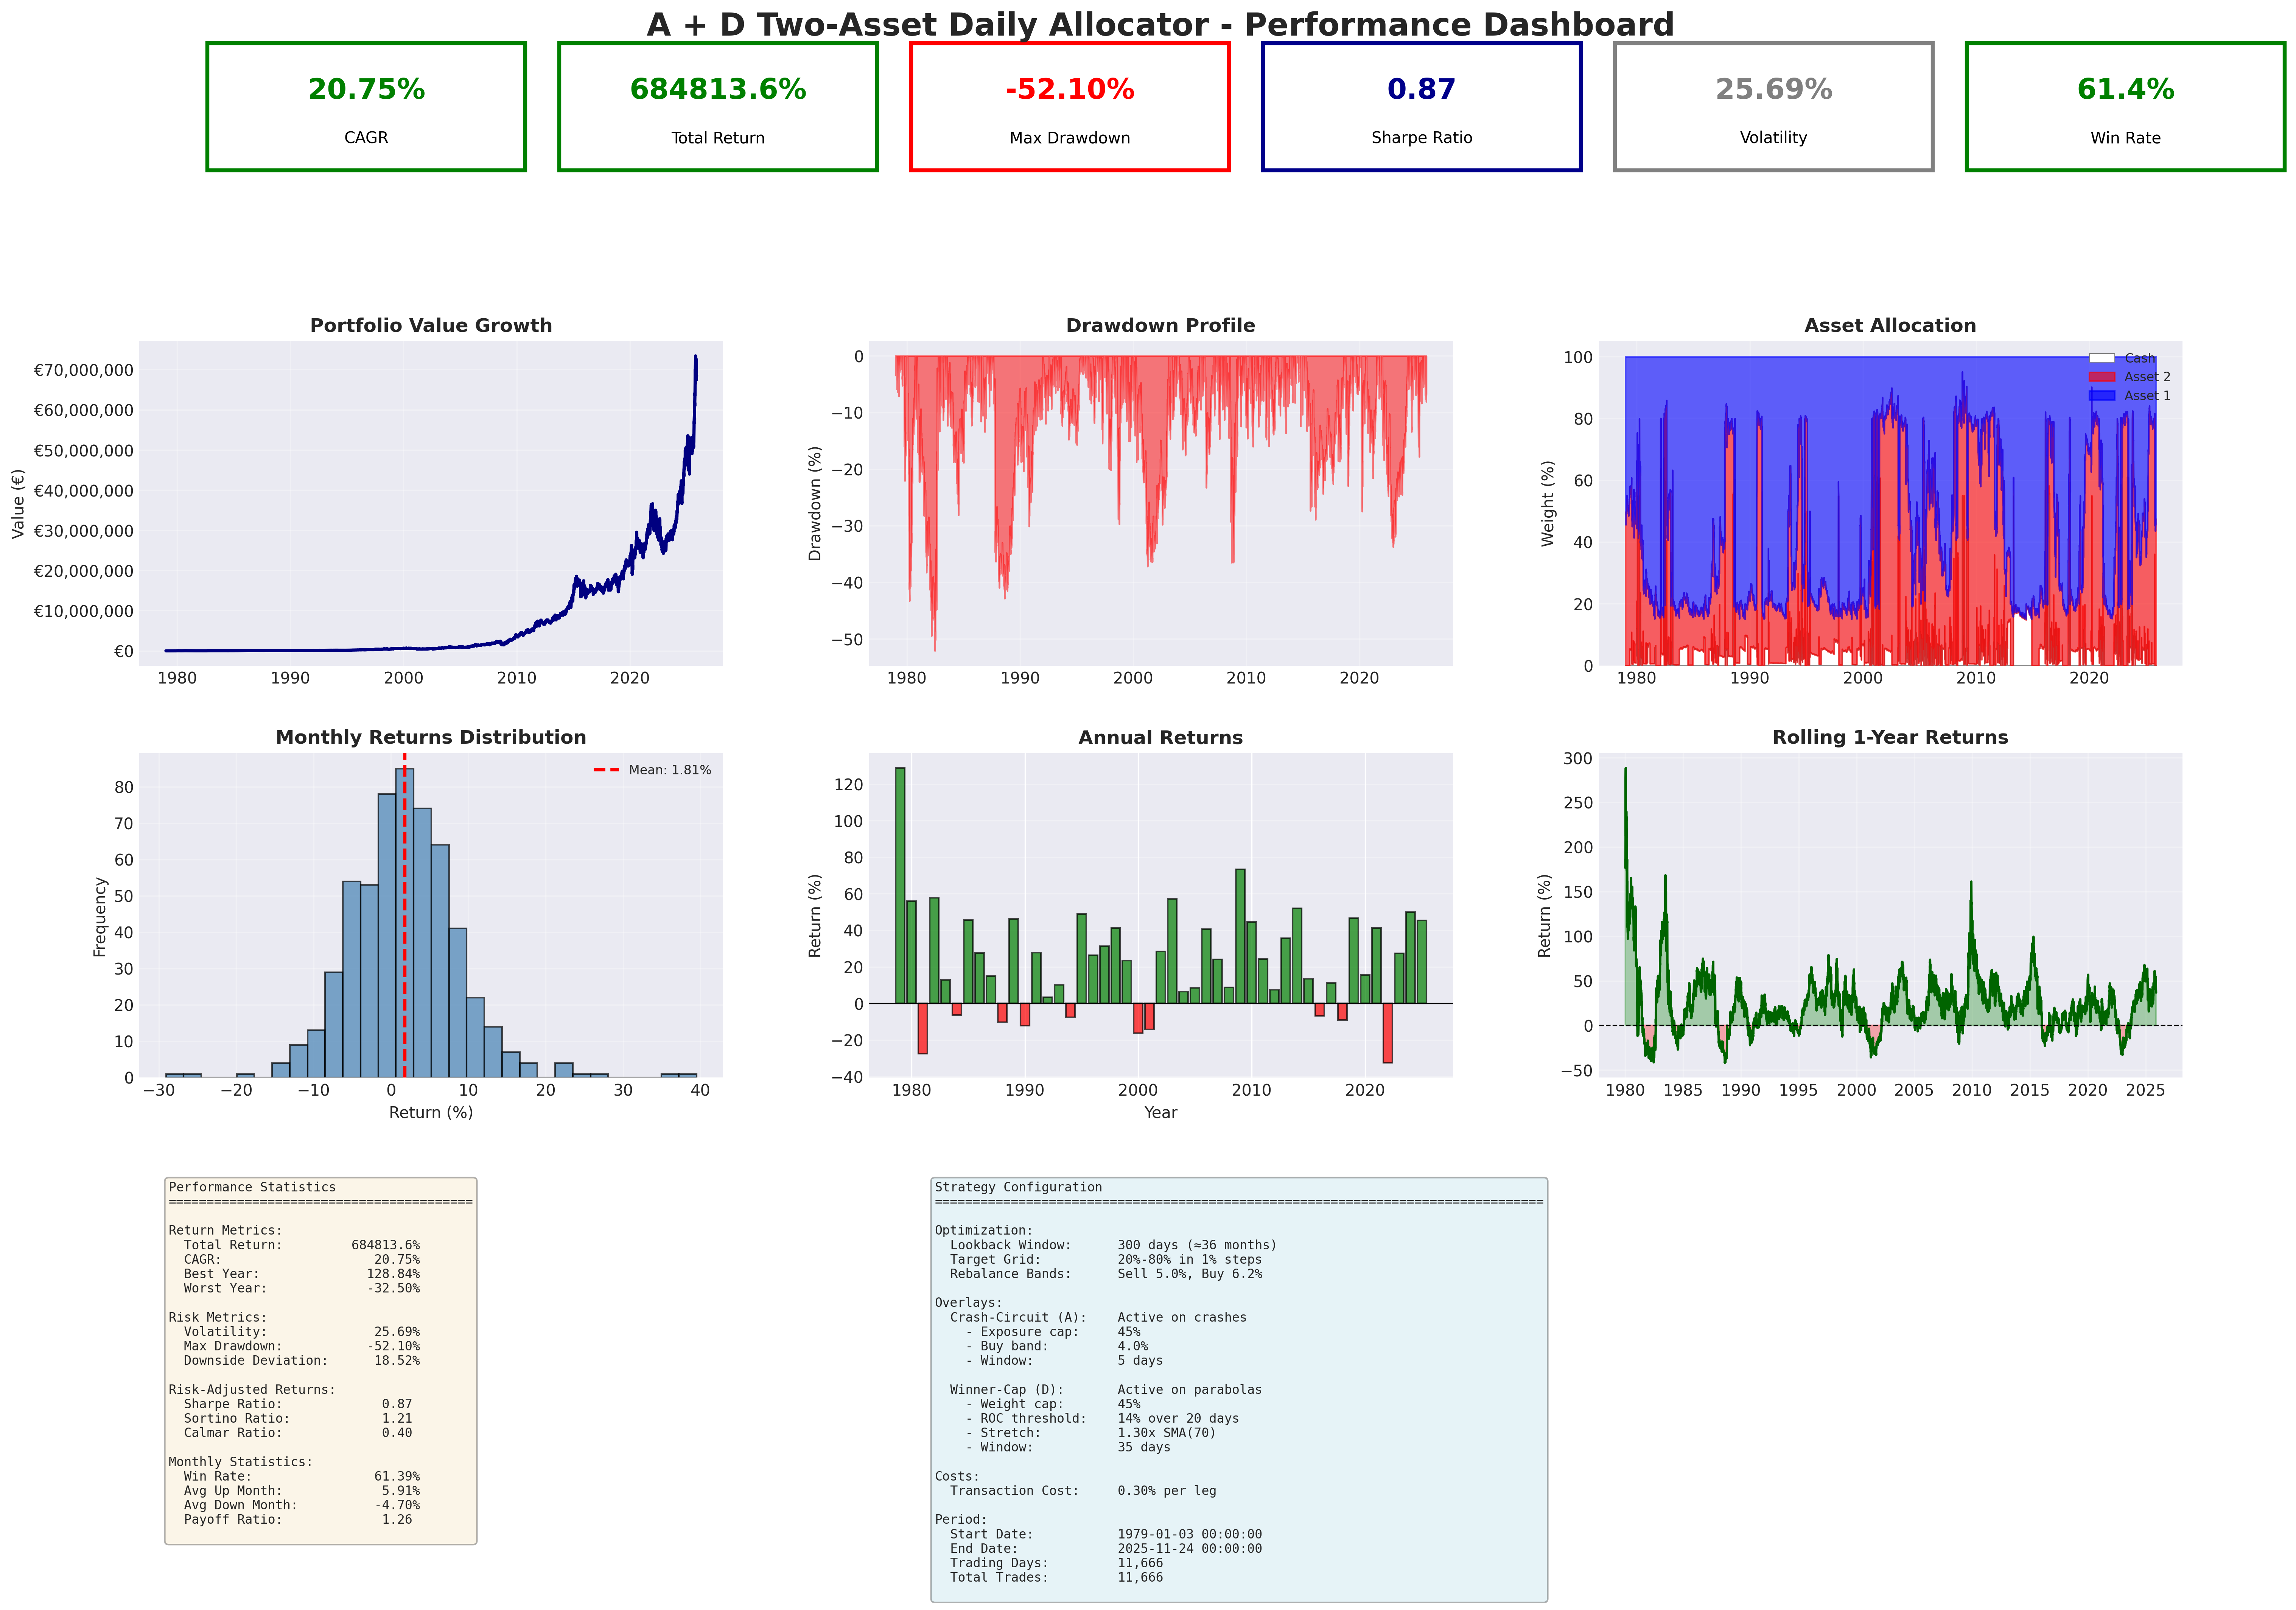Click the Performance Statistics heading
This screenshot has width=2296, height=1610.
[252, 1188]
